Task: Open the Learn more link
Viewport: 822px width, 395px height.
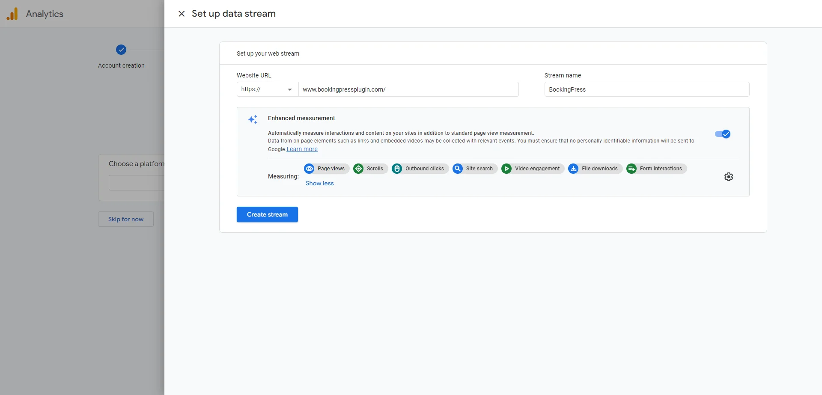Action: [x=302, y=149]
